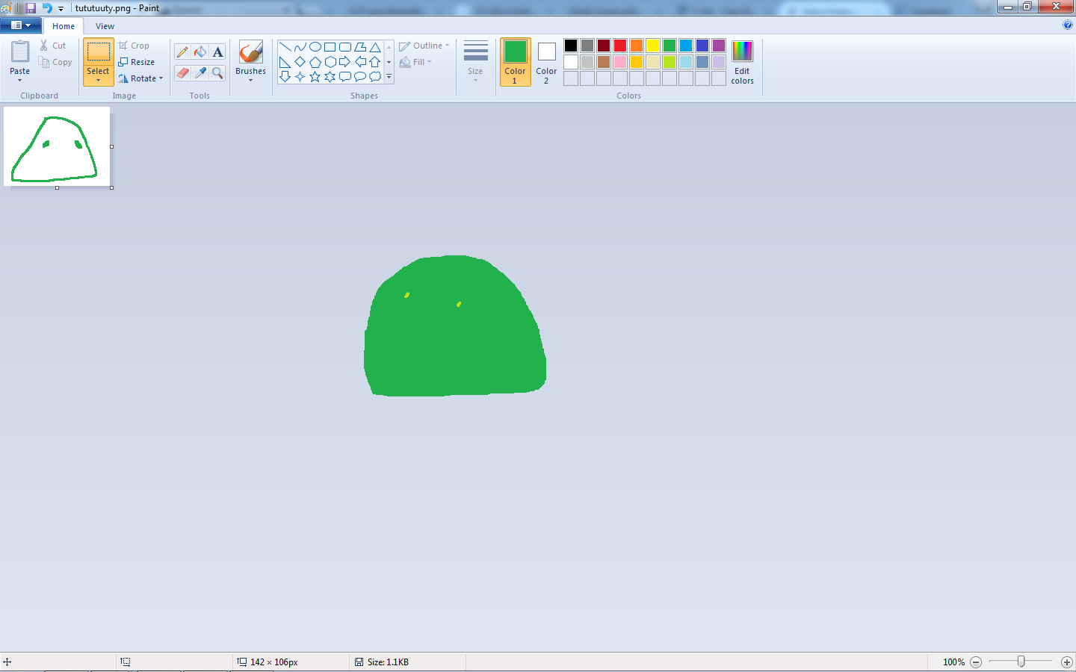Toggle Color 1 as active color
1076x672 pixels.
click(x=515, y=61)
